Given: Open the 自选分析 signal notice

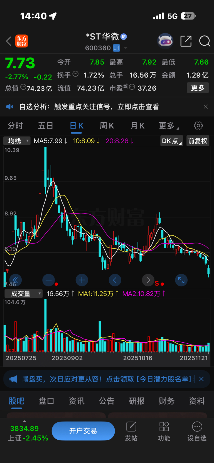Looking at the screenshot, I should click(x=89, y=107).
